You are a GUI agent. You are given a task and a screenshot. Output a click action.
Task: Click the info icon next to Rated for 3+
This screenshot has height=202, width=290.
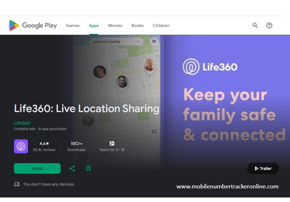(x=123, y=150)
